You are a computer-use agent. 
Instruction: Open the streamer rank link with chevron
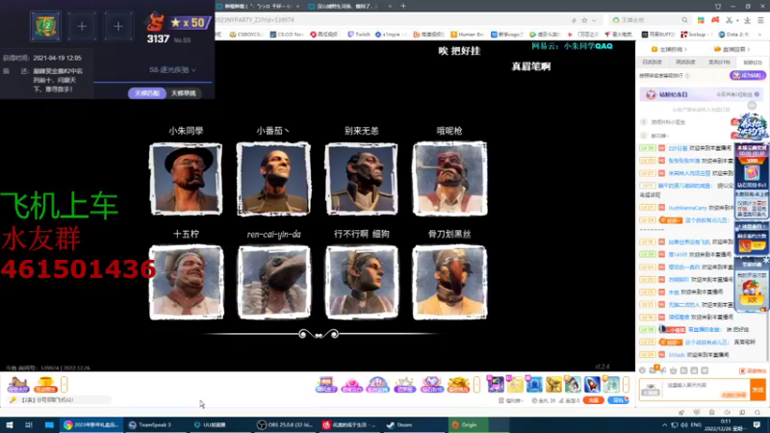coord(669,49)
